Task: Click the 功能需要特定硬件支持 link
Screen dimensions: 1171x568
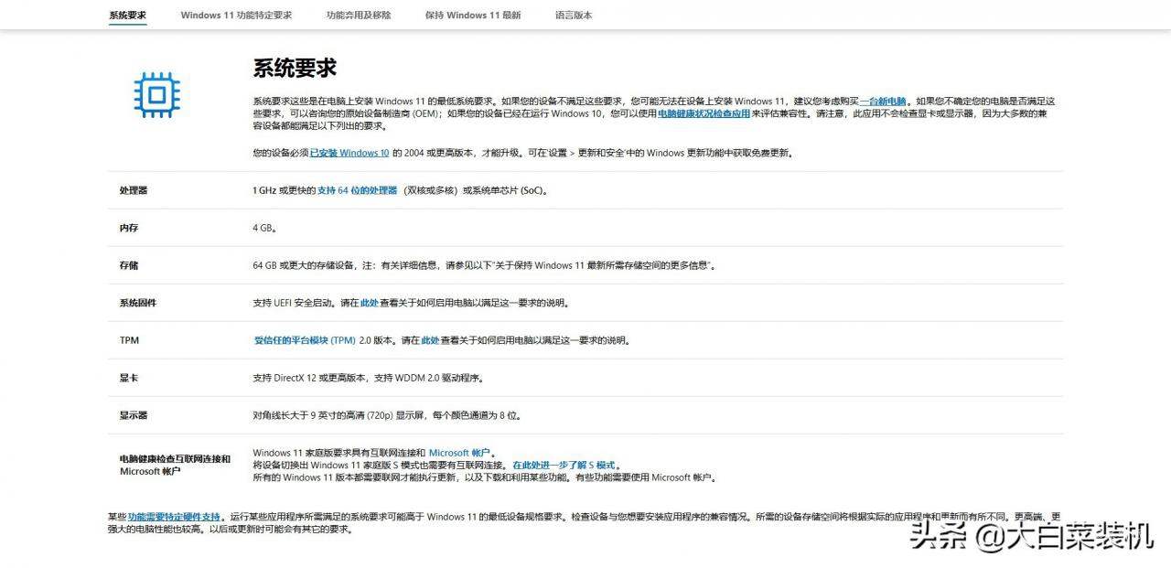Action: pos(174,517)
